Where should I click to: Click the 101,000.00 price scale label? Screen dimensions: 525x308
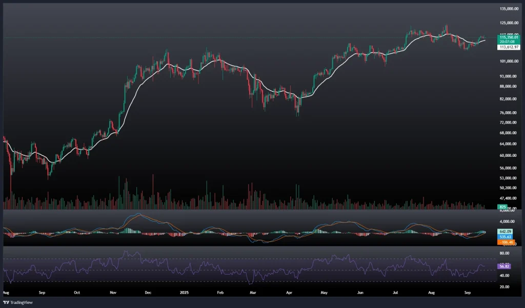coord(510,61)
